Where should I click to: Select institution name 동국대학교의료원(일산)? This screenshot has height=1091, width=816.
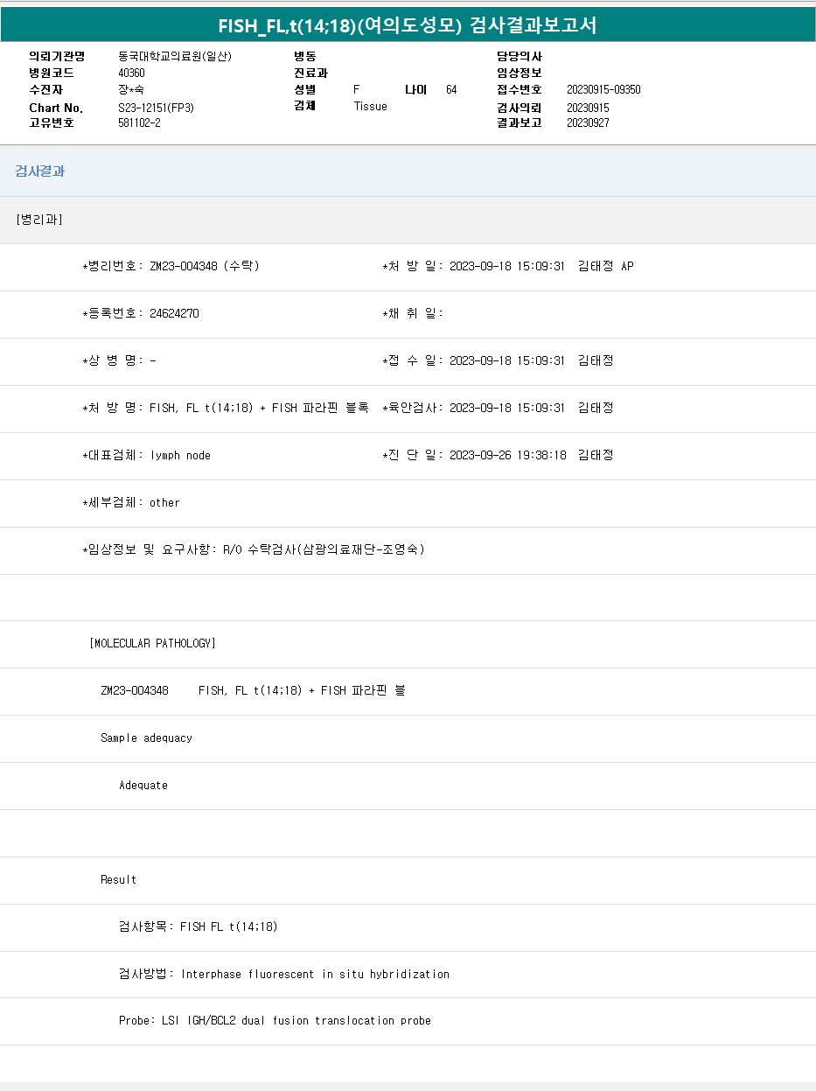[175, 56]
